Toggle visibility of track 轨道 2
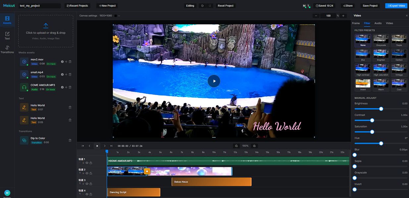409x198 pixels. [87, 173]
